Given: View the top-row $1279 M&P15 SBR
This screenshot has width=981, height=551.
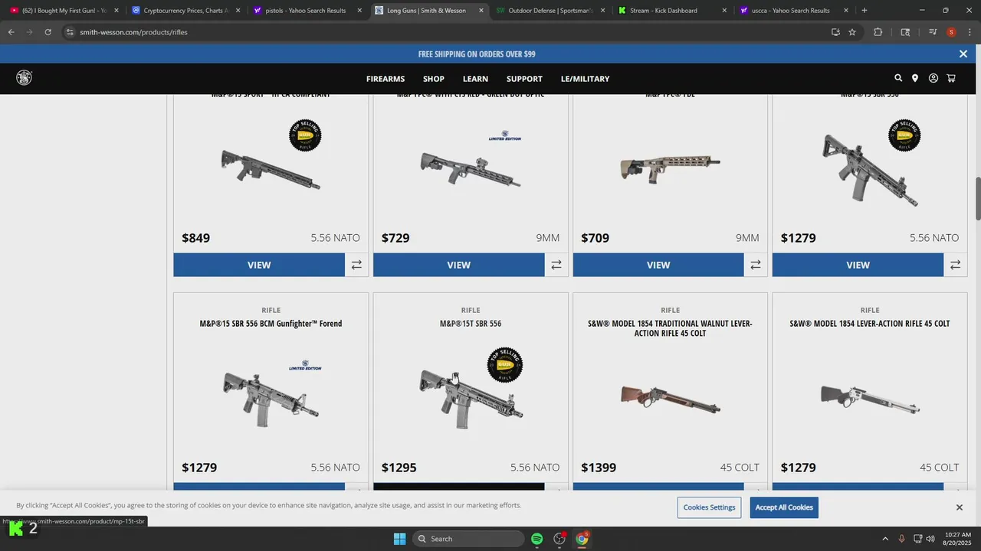Looking at the screenshot, I should pyautogui.click(x=858, y=265).
